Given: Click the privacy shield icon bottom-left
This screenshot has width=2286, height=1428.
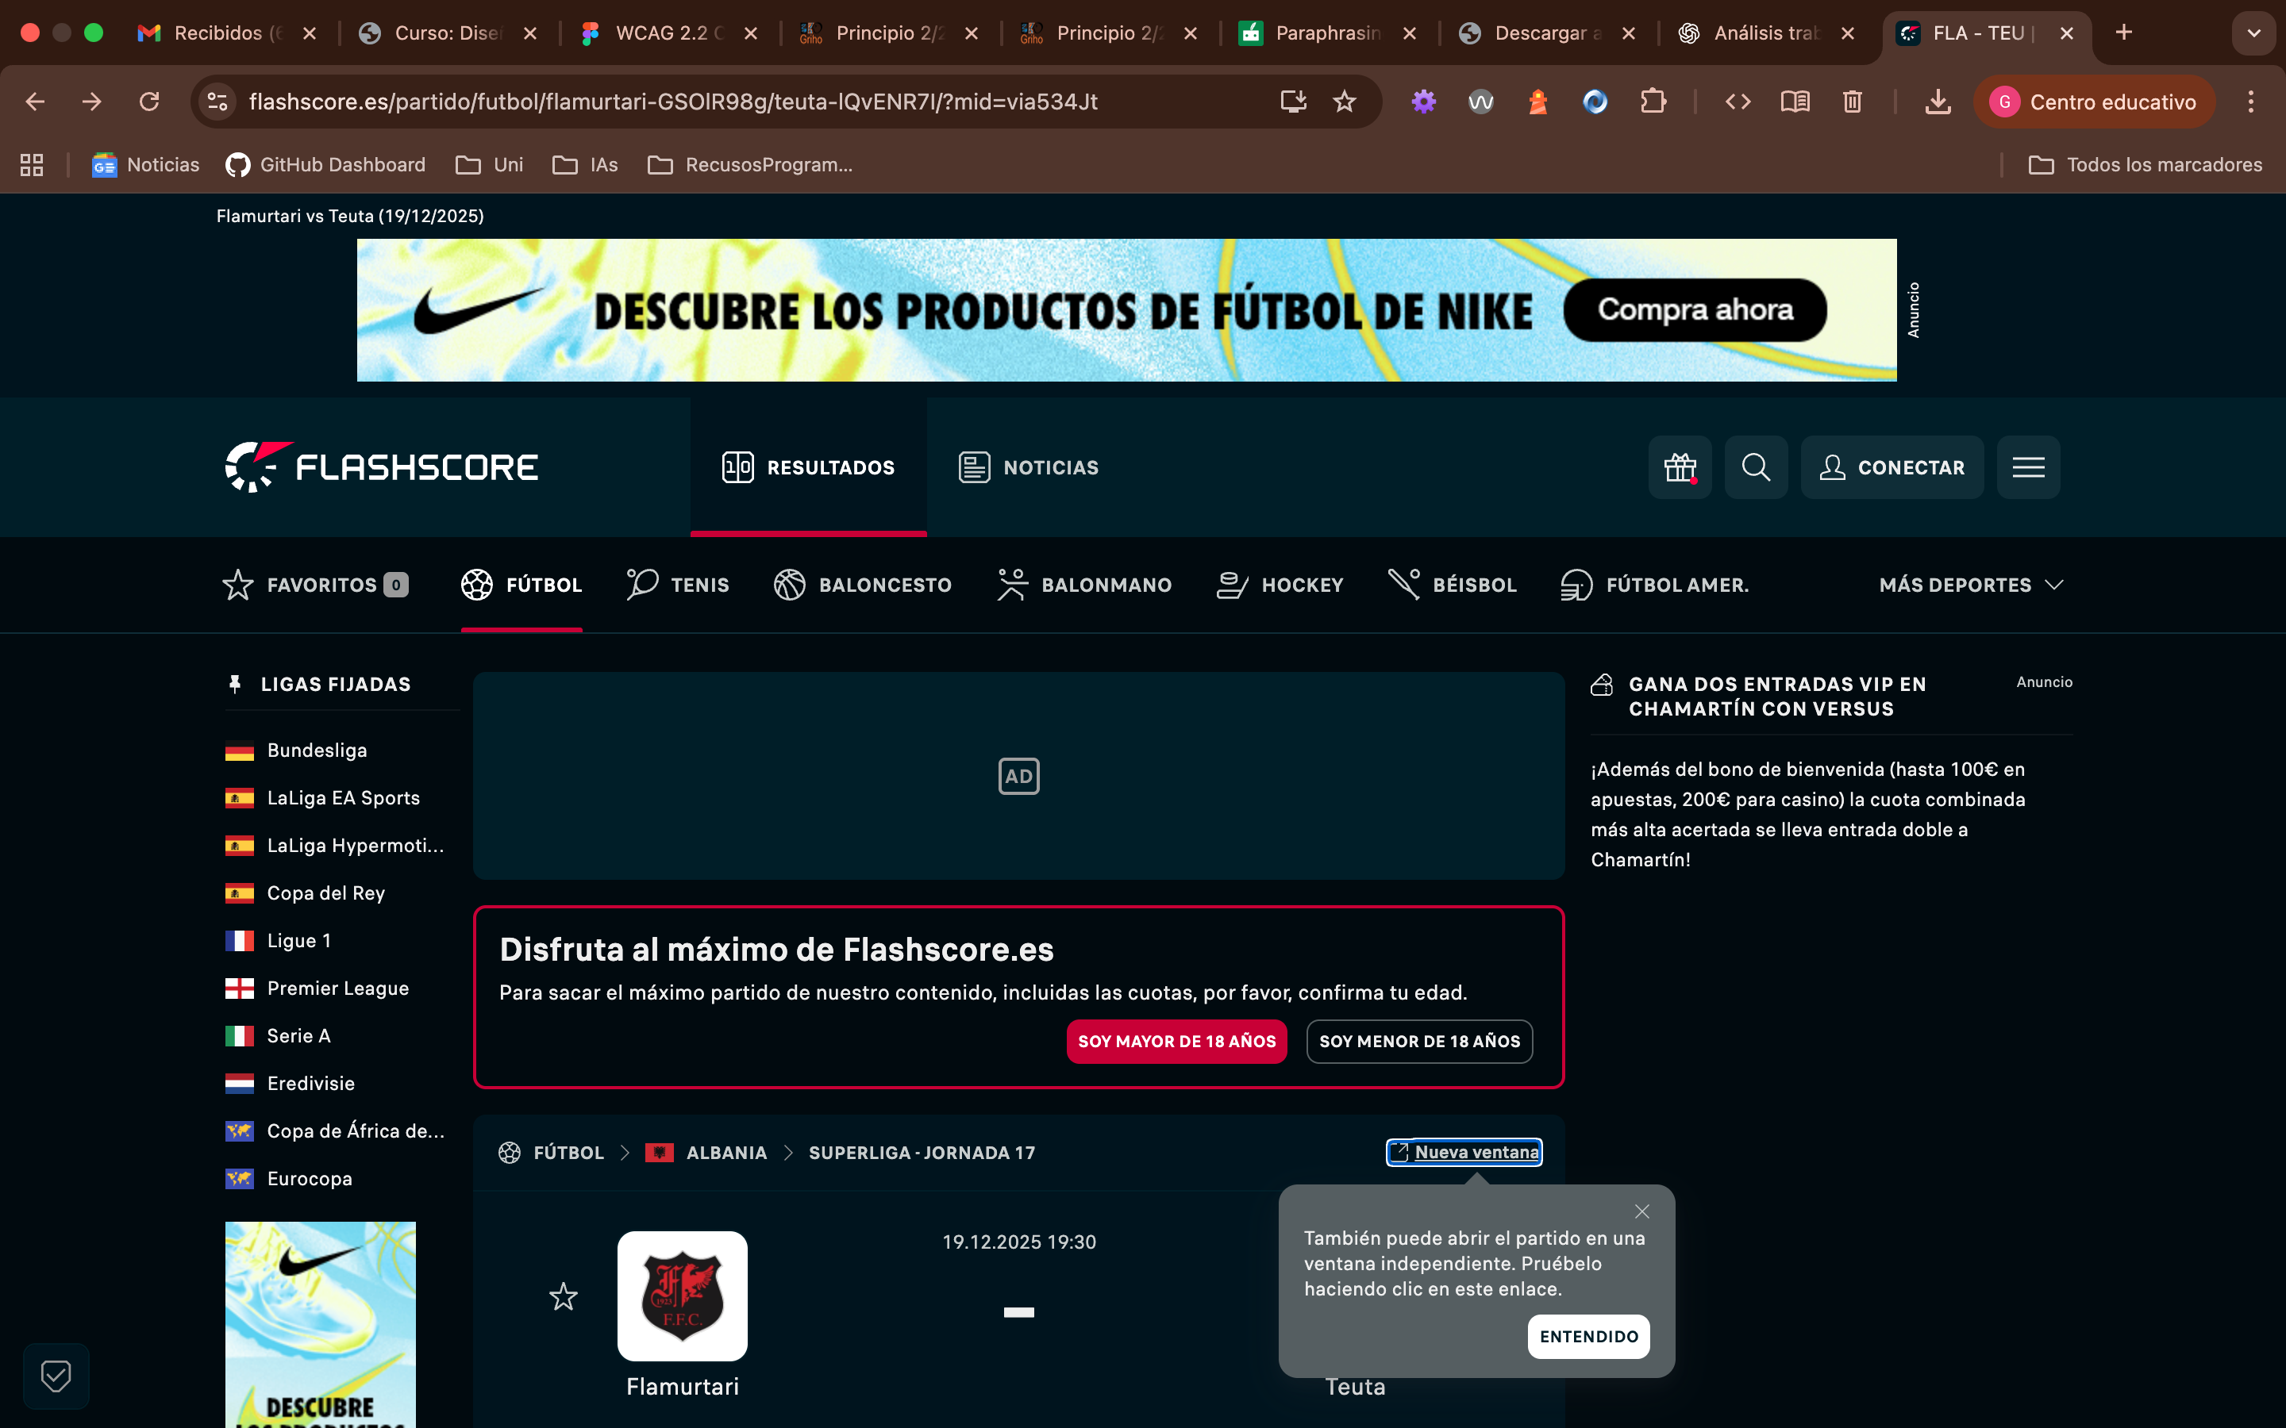Looking at the screenshot, I should pos(56,1375).
